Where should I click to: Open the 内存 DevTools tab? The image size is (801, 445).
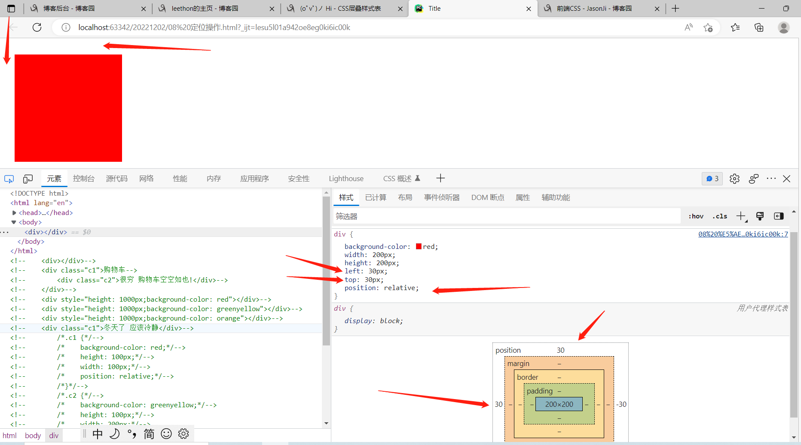(214, 179)
